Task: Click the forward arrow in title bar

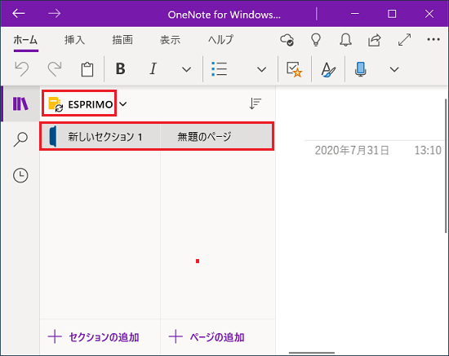Action: [x=54, y=13]
